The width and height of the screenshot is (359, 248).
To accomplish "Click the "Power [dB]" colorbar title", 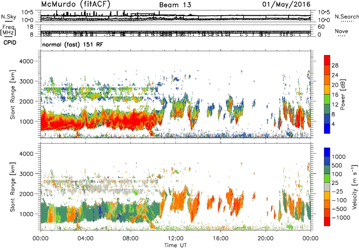I will click(x=342, y=94).
